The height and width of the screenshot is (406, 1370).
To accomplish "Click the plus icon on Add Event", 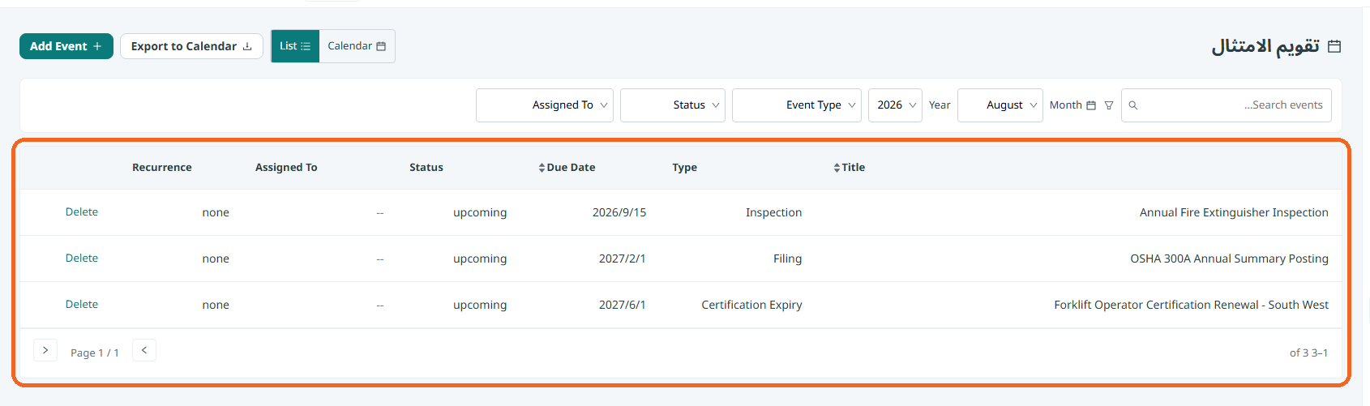I will coord(97,46).
